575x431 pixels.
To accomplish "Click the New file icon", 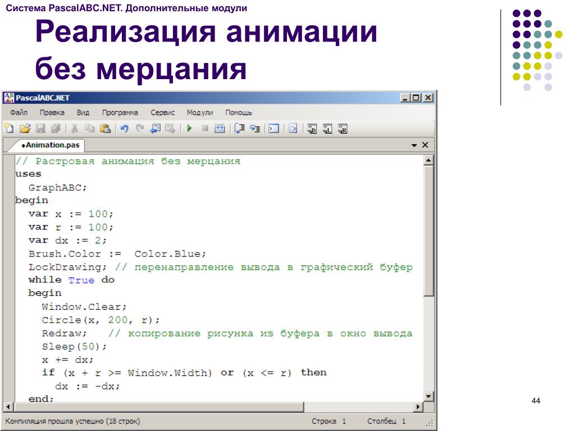I will click(9, 129).
